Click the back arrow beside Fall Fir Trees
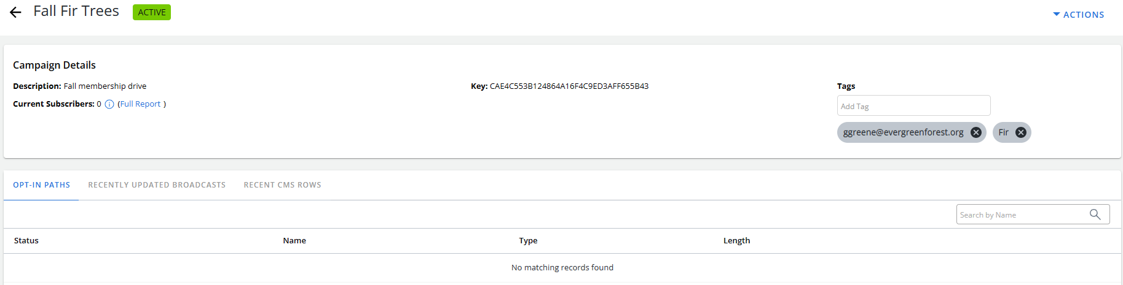 [x=15, y=12]
